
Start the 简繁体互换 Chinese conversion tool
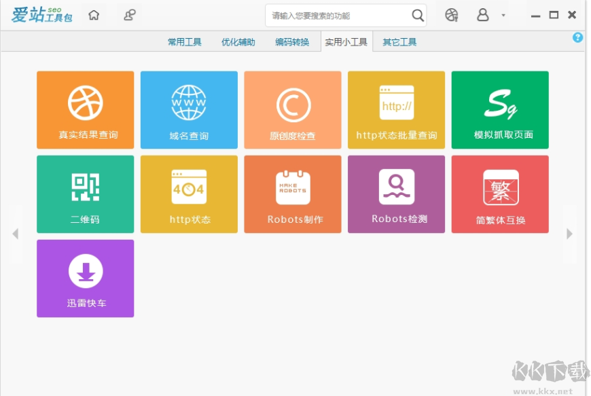pos(500,194)
